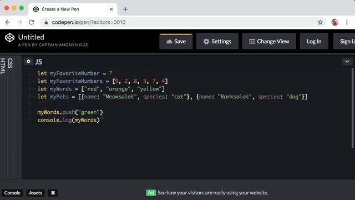Fold code at line 3 arrow
355x200 pixels.
click(x=34, y=89)
